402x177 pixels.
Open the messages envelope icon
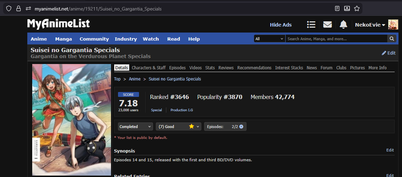click(x=327, y=24)
